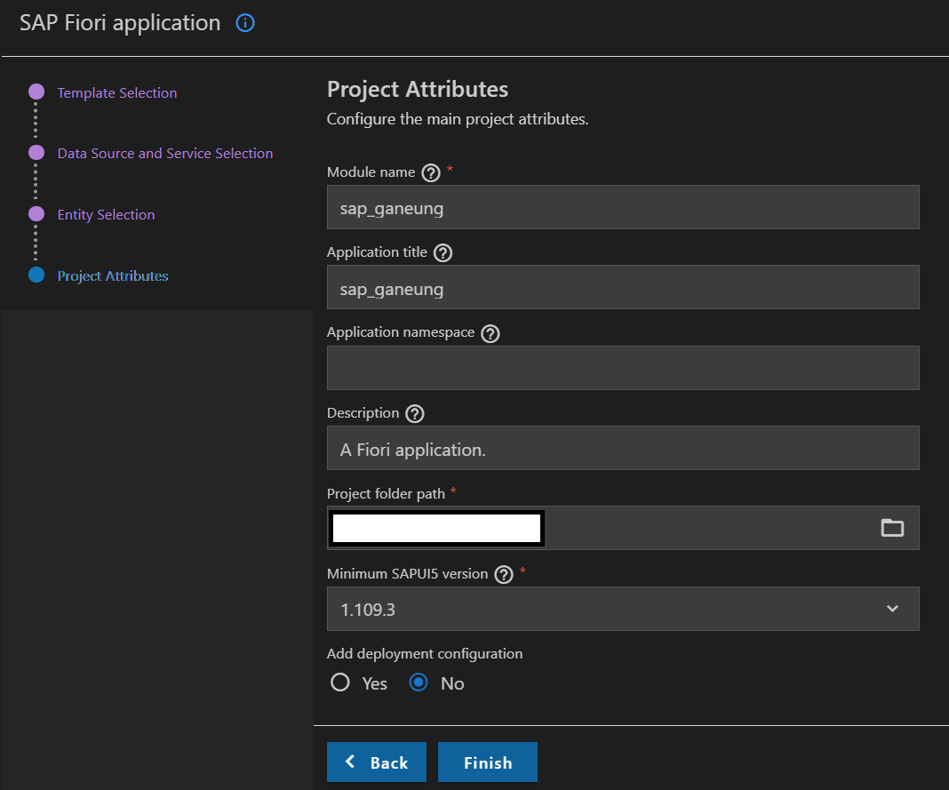
Task: Click the empty Application namespace field
Action: (622, 368)
